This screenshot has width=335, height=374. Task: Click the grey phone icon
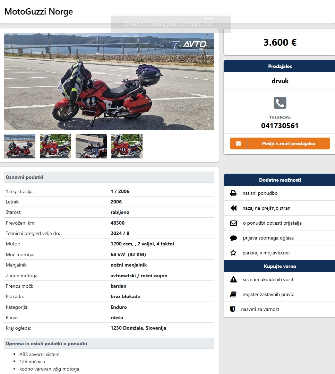[280, 103]
